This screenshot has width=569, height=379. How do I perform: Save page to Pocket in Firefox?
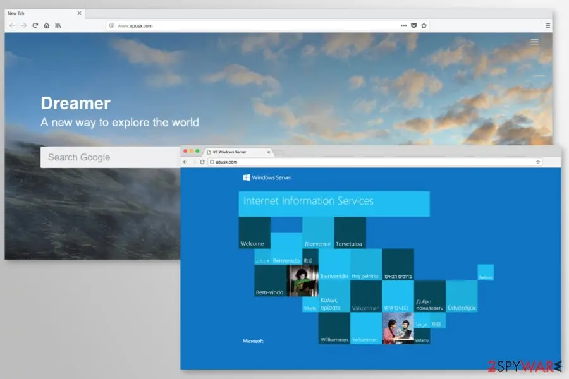pos(413,25)
